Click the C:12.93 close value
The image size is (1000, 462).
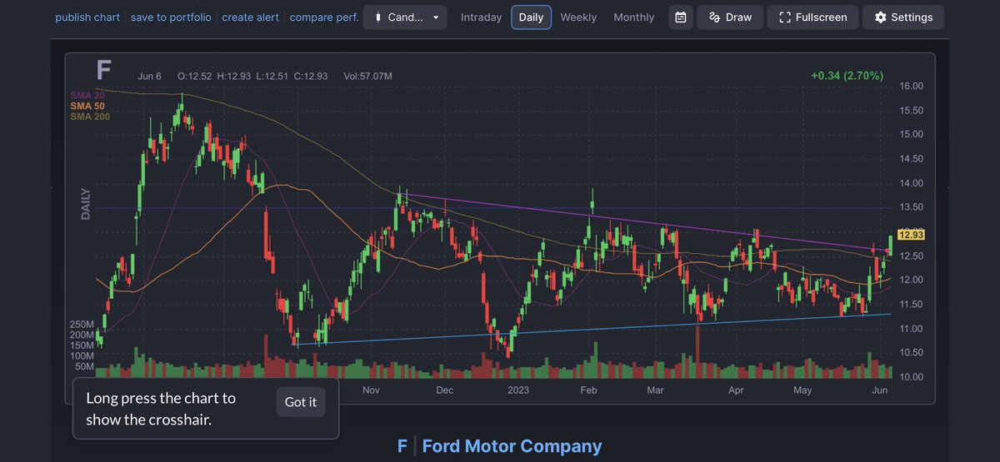[x=312, y=77]
